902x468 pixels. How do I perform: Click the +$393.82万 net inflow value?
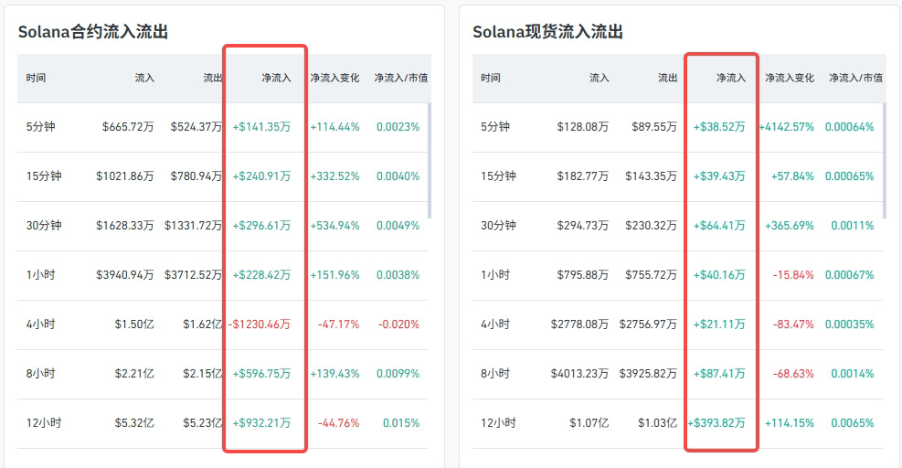[x=716, y=423]
